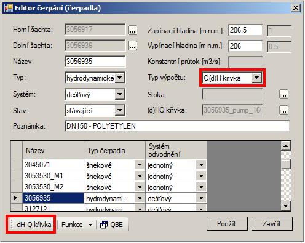Click the Konstantní průtok input field

point(245,62)
